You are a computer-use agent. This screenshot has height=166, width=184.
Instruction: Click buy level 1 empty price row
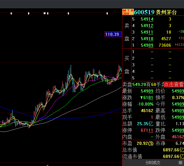click(152, 52)
